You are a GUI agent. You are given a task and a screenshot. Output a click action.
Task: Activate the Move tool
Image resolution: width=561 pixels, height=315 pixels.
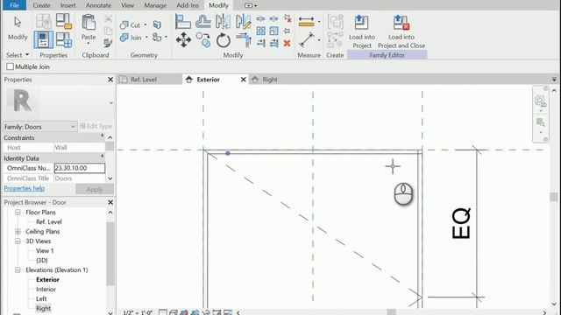pos(183,39)
